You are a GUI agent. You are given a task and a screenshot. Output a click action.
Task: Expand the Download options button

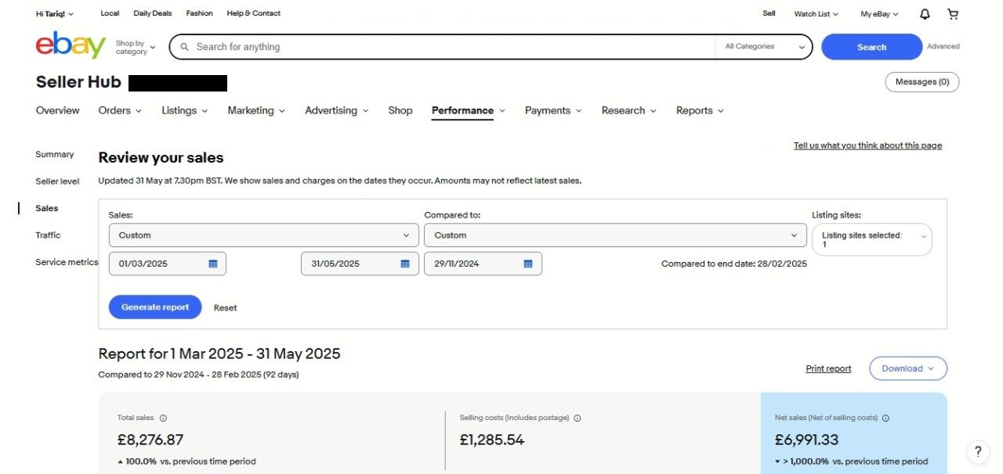pos(908,368)
